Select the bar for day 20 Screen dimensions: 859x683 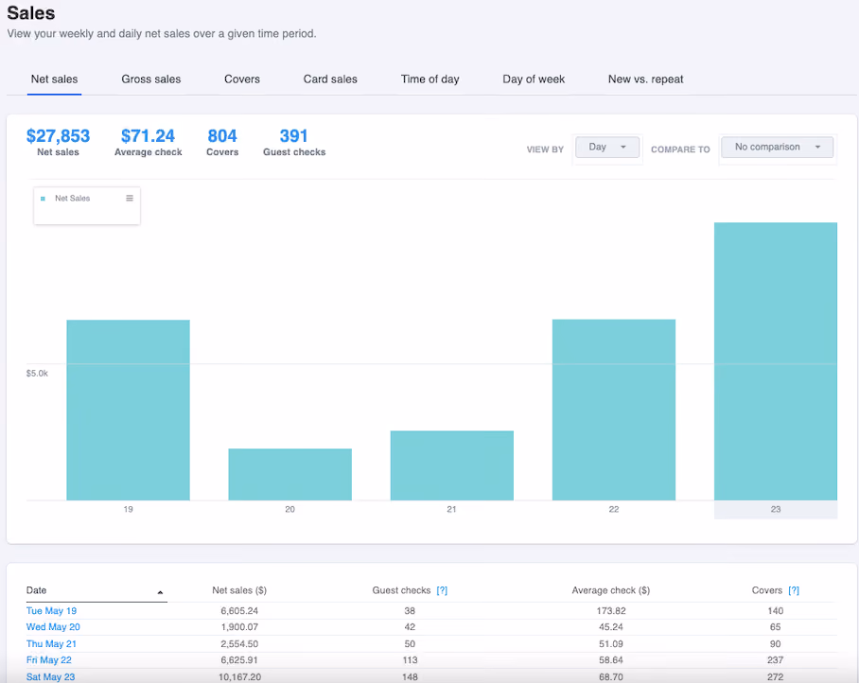289,474
